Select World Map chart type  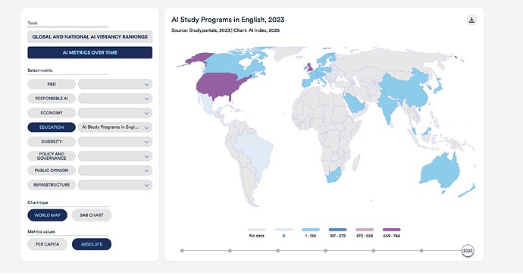coord(47,215)
